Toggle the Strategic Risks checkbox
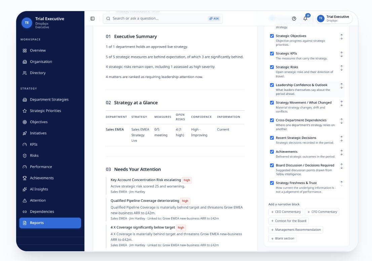Viewport: 372px width, 261px height. [272, 67]
